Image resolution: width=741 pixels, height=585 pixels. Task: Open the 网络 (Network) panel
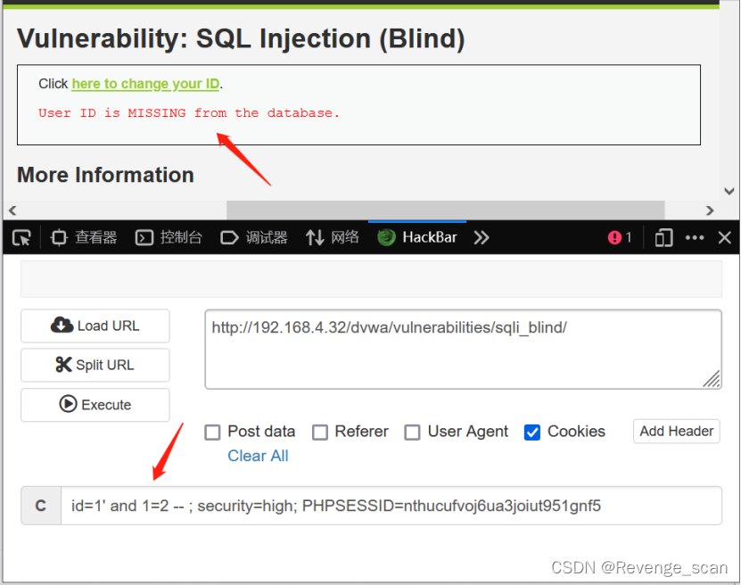click(x=332, y=237)
